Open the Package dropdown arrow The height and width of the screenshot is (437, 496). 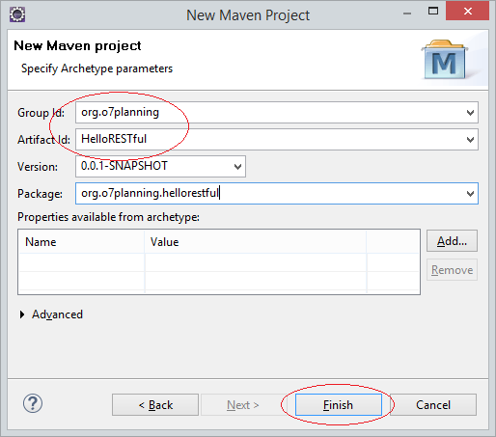click(470, 194)
